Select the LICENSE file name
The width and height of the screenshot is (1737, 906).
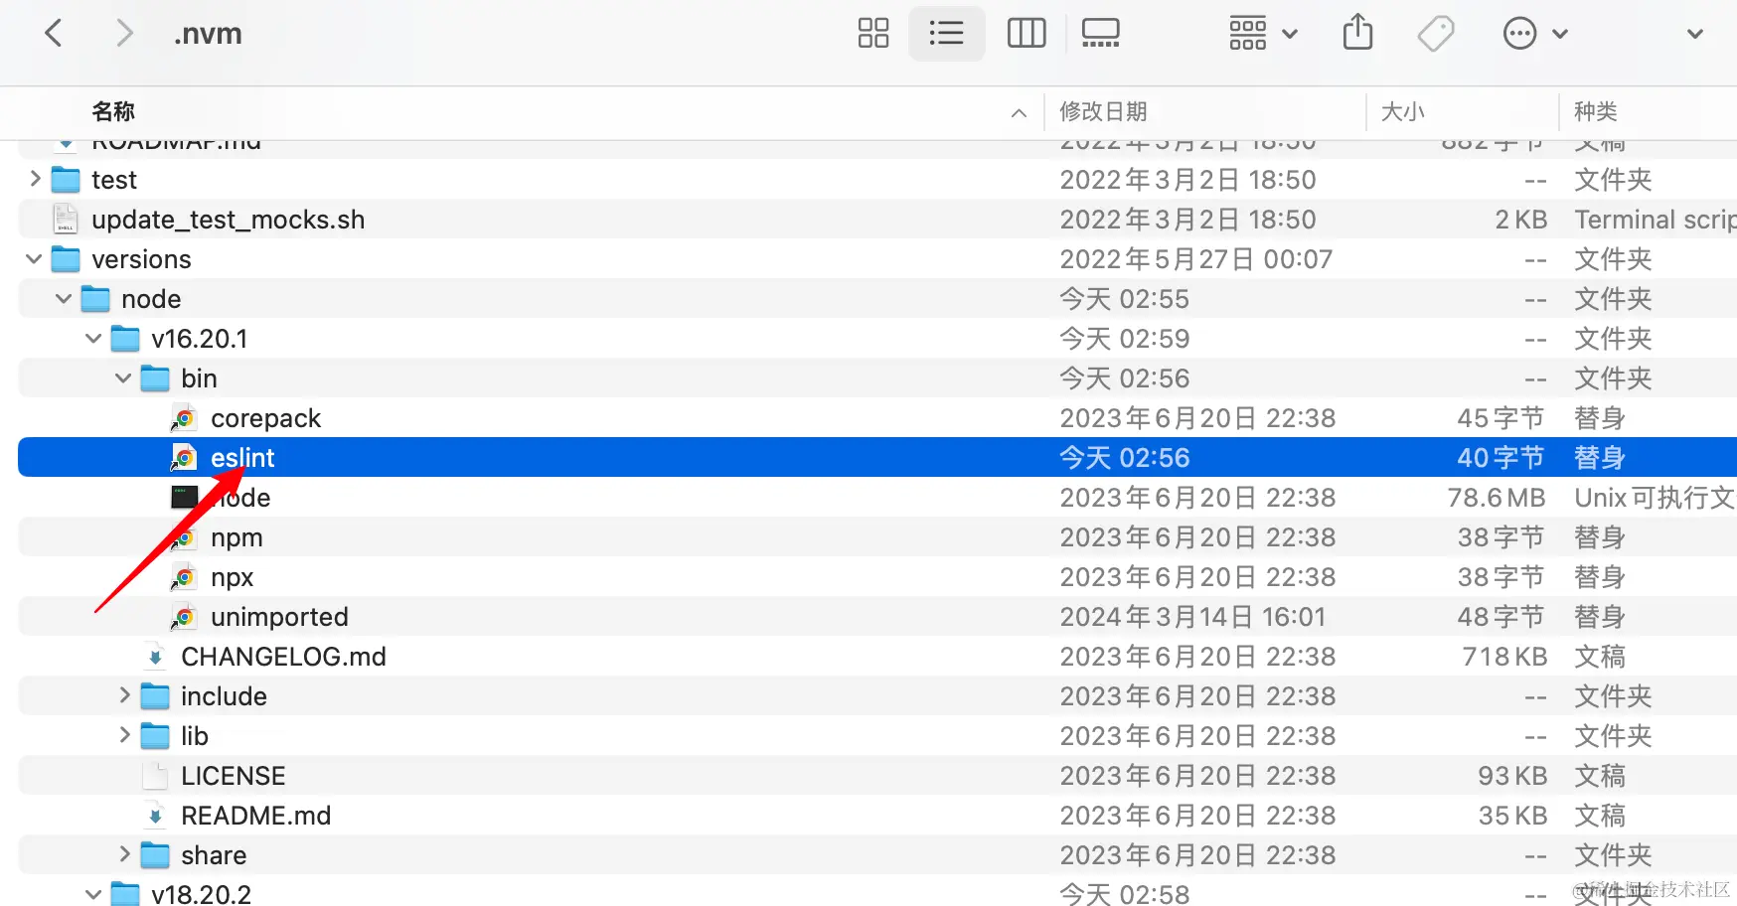[233, 776]
